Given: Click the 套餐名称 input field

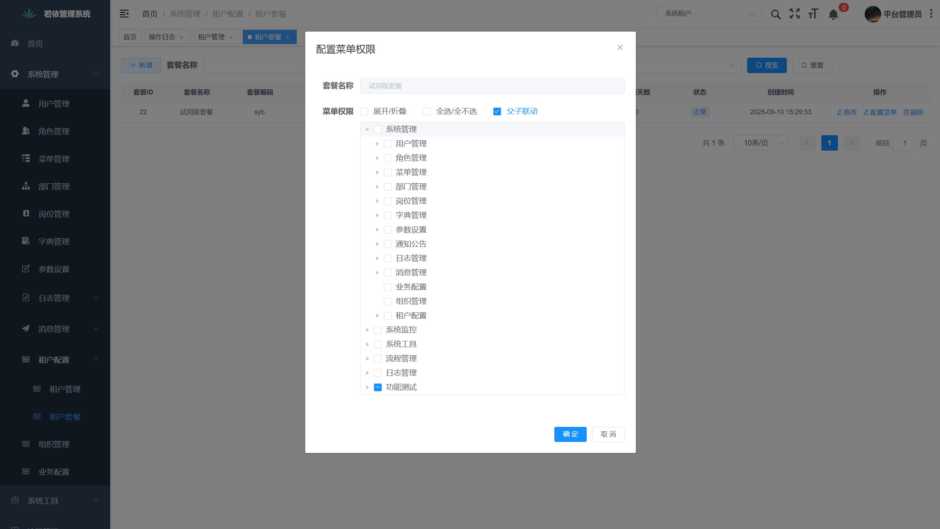Looking at the screenshot, I should tap(492, 86).
